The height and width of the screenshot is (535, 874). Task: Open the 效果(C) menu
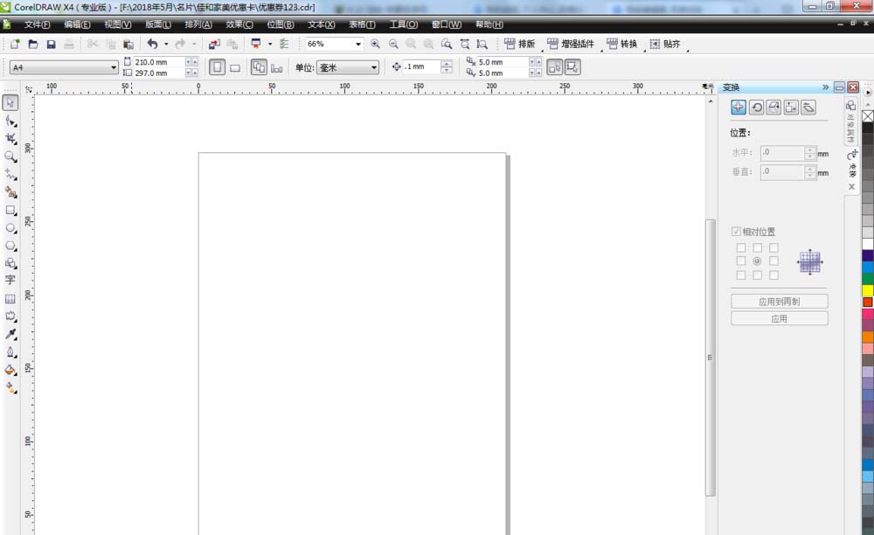(239, 24)
